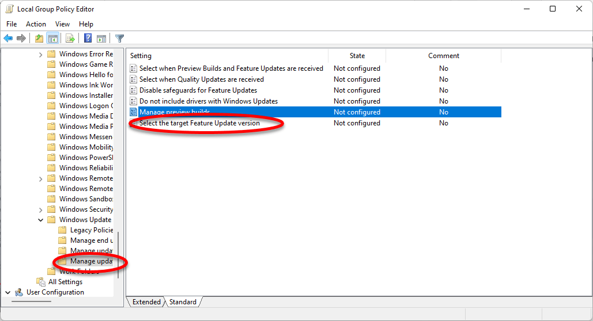This screenshot has width=593, height=321.
Task: Click the Back arrow toolbar icon
Action: tap(8, 38)
